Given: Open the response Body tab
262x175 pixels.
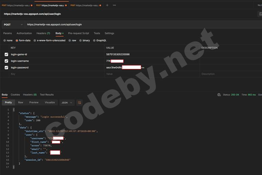Looking at the screenshot, I should coord(5,95).
